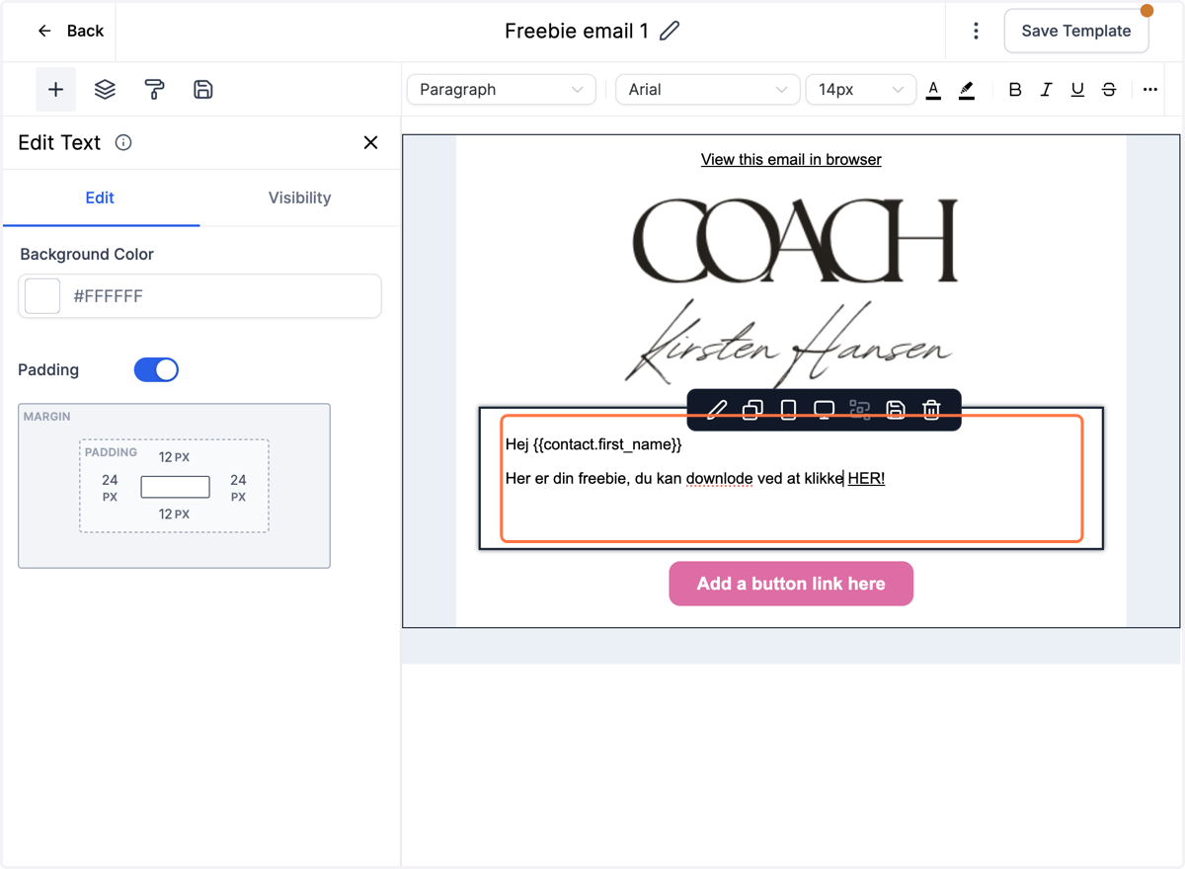Click the #FFFFFF color input field
This screenshot has height=869, width=1185.
tap(199, 296)
